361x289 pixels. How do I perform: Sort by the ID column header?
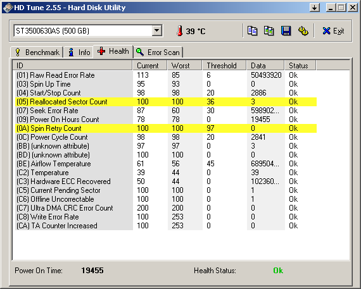(x=73, y=66)
